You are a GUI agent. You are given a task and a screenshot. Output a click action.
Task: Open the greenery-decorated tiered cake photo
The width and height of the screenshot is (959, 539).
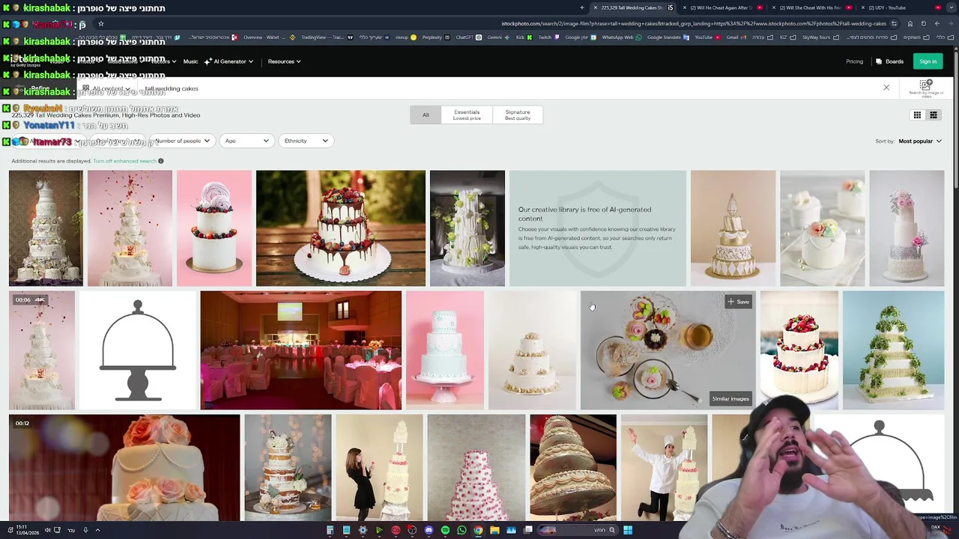pos(893,350)
